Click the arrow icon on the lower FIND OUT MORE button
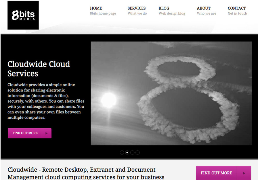Viewport: 258px width, 180px height. pyautogui.click(x=244, y=173)
